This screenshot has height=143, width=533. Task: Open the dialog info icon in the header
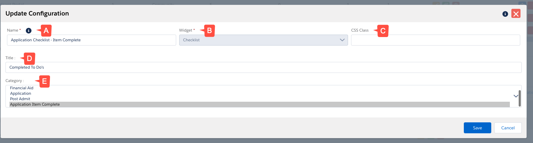(505, 14)
